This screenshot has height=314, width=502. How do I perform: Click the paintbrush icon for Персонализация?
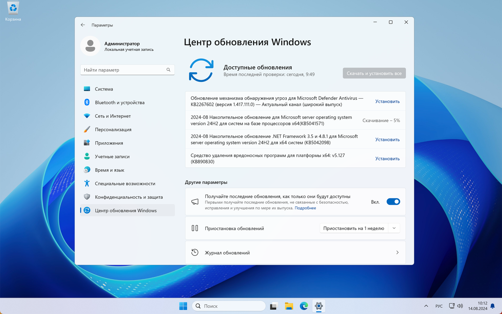click(87, 129)
